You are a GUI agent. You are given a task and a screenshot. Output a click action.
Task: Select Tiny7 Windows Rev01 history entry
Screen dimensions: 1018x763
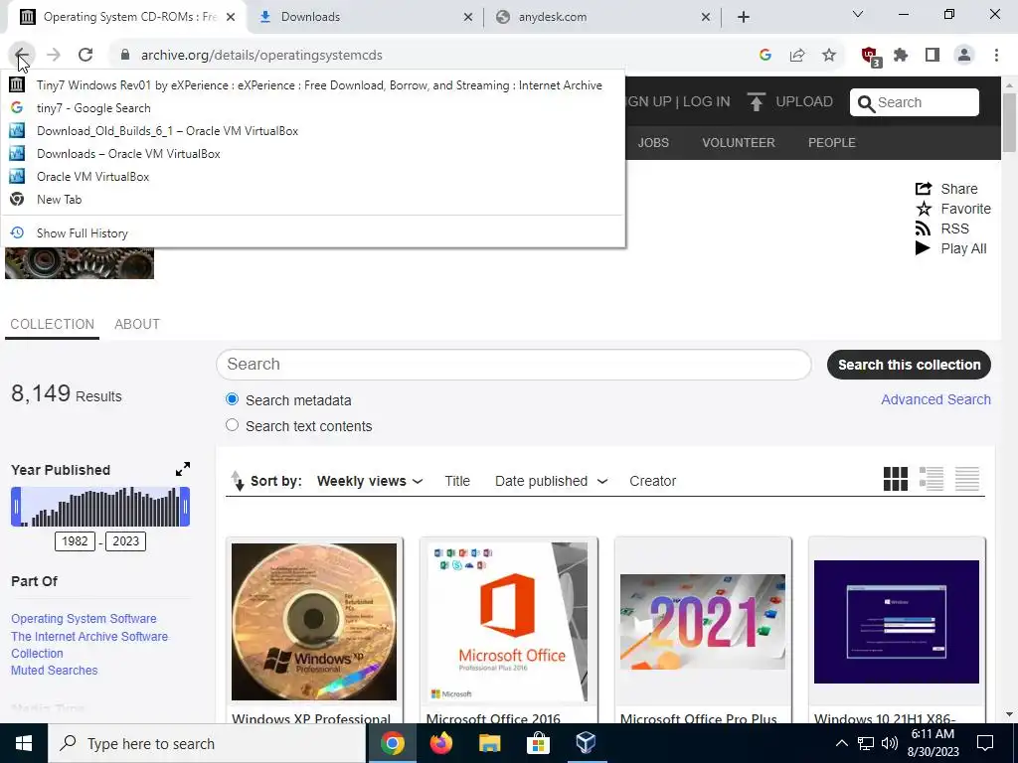312,85
